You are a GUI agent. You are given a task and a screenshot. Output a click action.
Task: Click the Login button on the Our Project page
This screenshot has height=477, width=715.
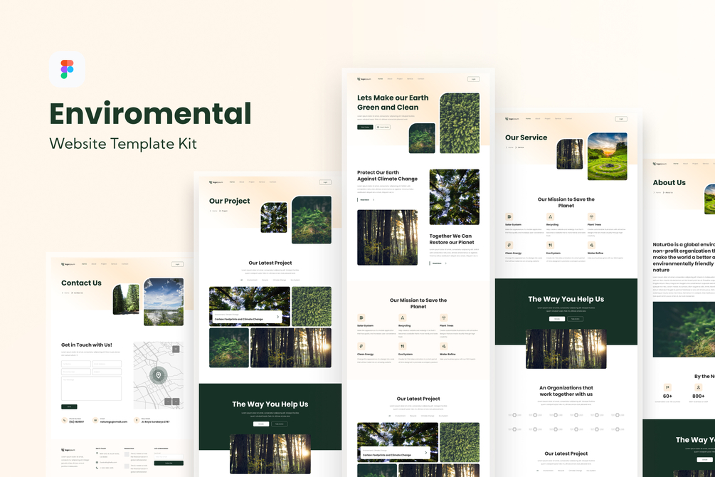[325, 182]
